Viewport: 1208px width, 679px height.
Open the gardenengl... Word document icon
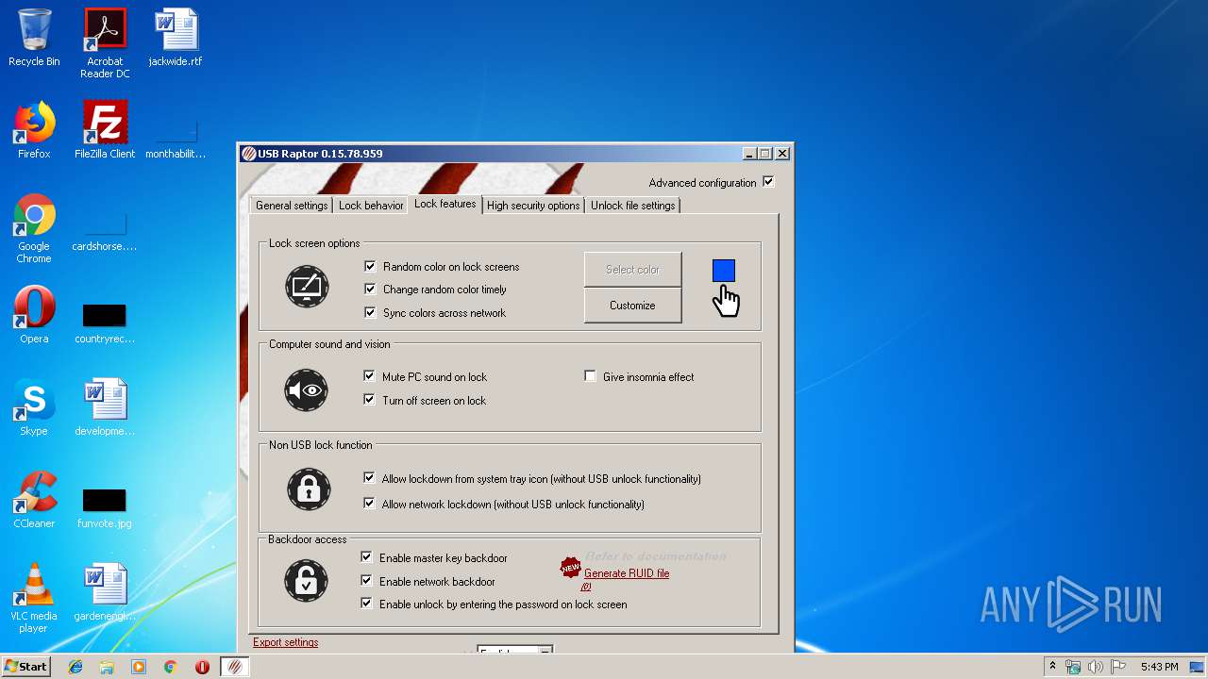click(105, 592)
